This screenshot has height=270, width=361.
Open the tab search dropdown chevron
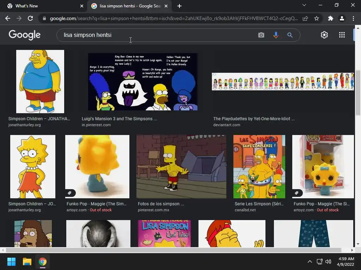(x=304, y=5)
